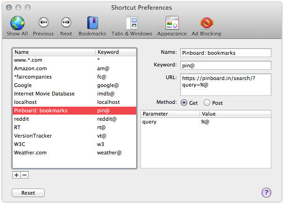Open the Bookmarks preferences pane

92,23
